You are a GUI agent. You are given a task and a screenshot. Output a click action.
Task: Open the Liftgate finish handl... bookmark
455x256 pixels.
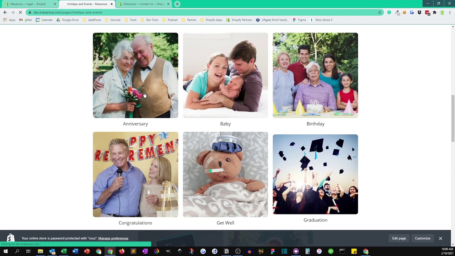pos(272,20)
